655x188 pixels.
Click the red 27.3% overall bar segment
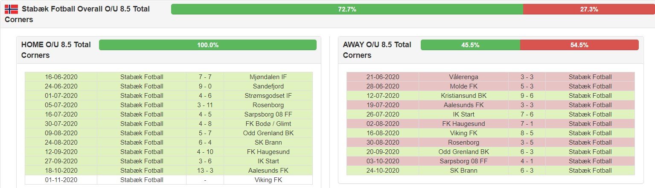point(589,9)
